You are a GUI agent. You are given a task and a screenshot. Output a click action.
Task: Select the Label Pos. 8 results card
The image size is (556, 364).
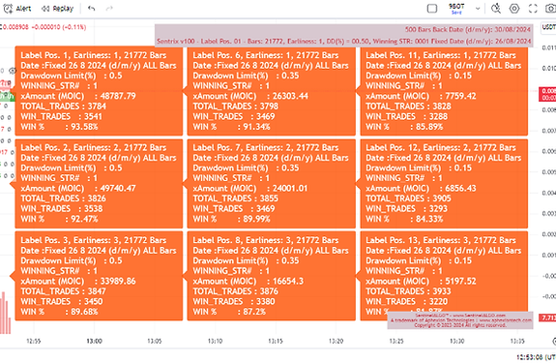272,276
